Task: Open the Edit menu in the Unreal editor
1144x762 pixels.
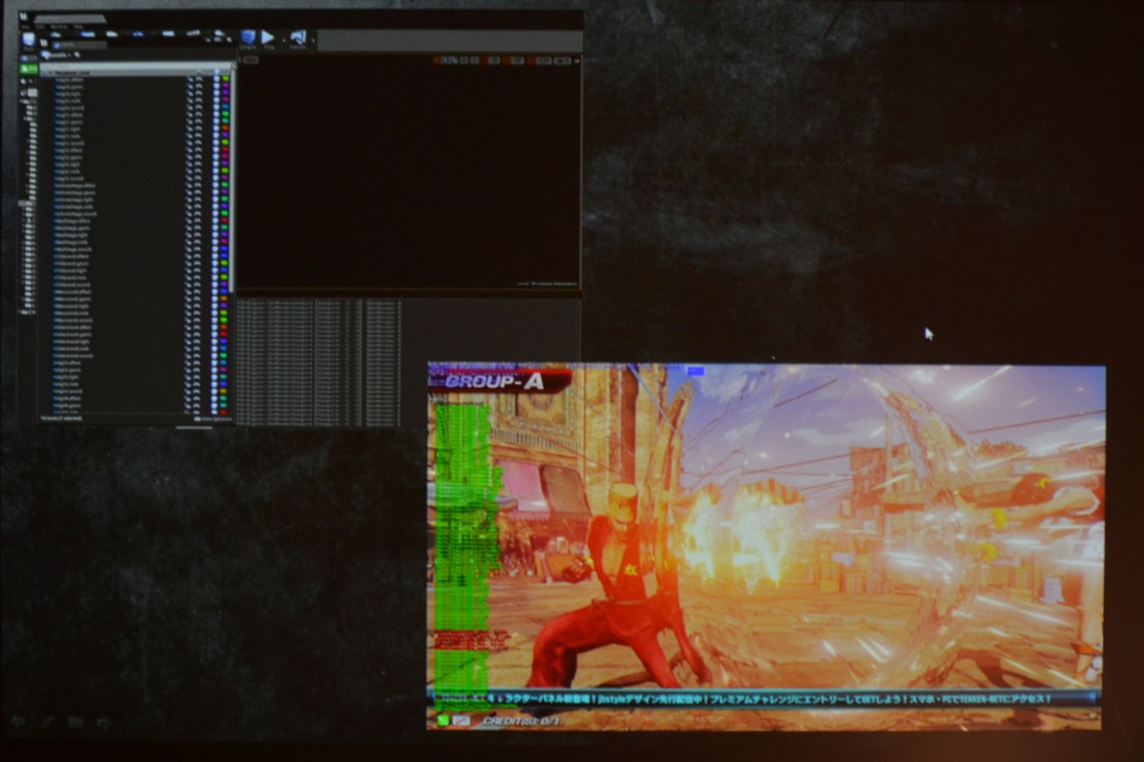Action: [39, 26]
